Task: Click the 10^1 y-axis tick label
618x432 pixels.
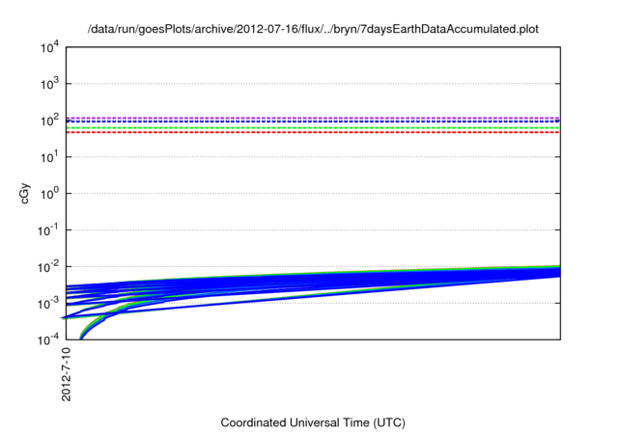Action: coord(49,157)
